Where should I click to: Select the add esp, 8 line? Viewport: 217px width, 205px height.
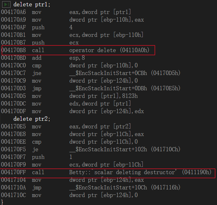click(43, 58)
